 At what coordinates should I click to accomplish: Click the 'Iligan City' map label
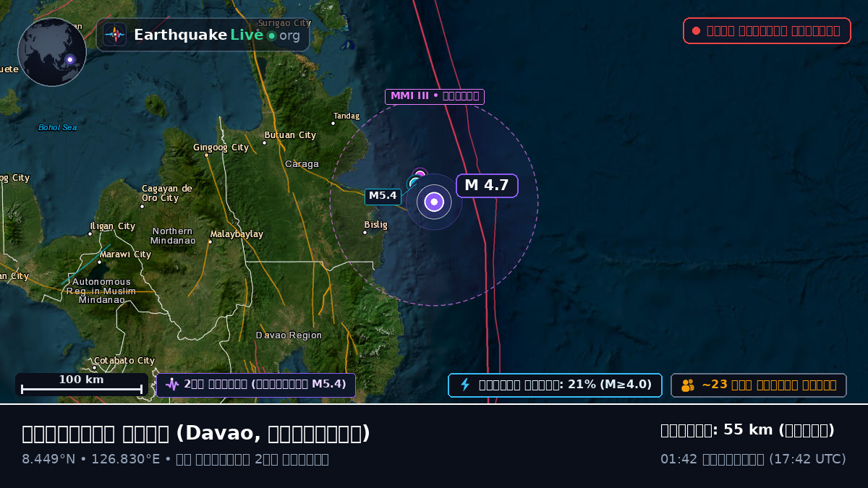[112, 226]
